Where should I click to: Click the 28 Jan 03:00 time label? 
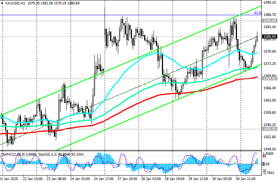151,179
